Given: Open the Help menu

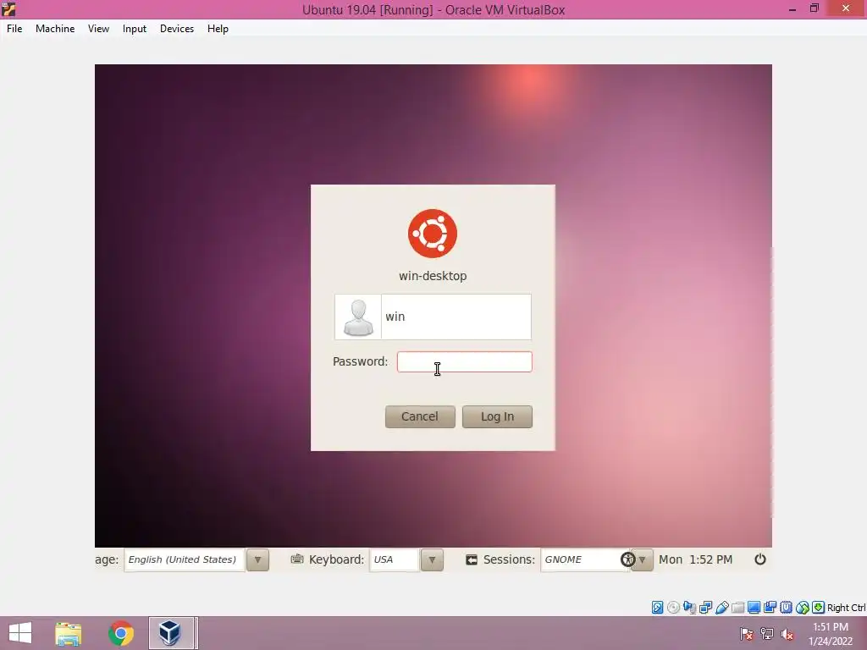Looking at the screenshot, I should pyautogui.click(x=218, y=29).
